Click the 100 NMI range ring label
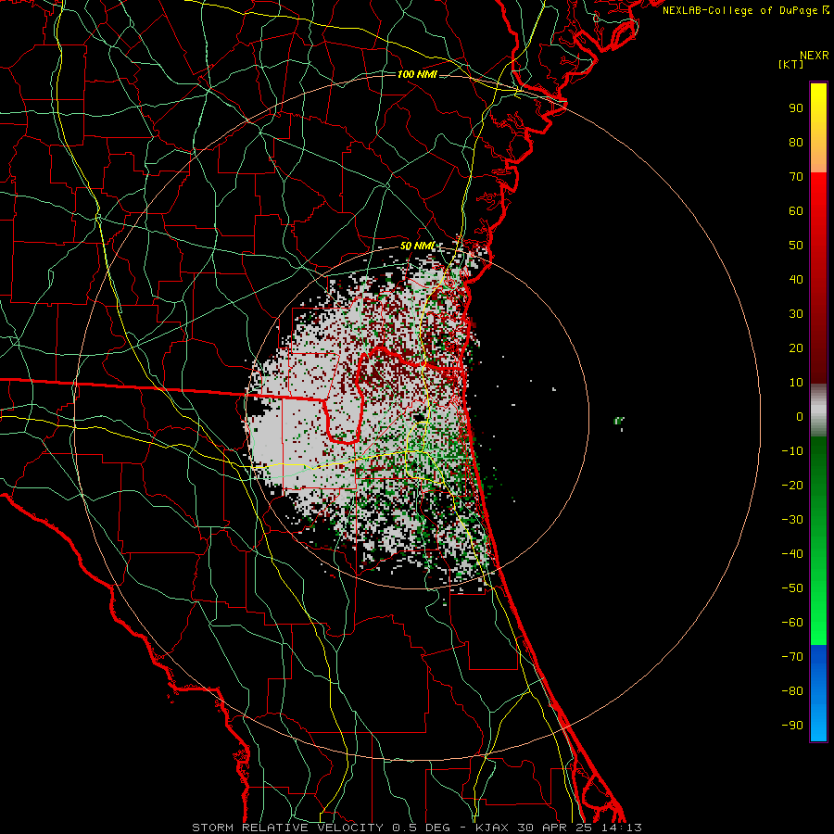This screenshot has height=834, width=834. click(x=417, y=74)
